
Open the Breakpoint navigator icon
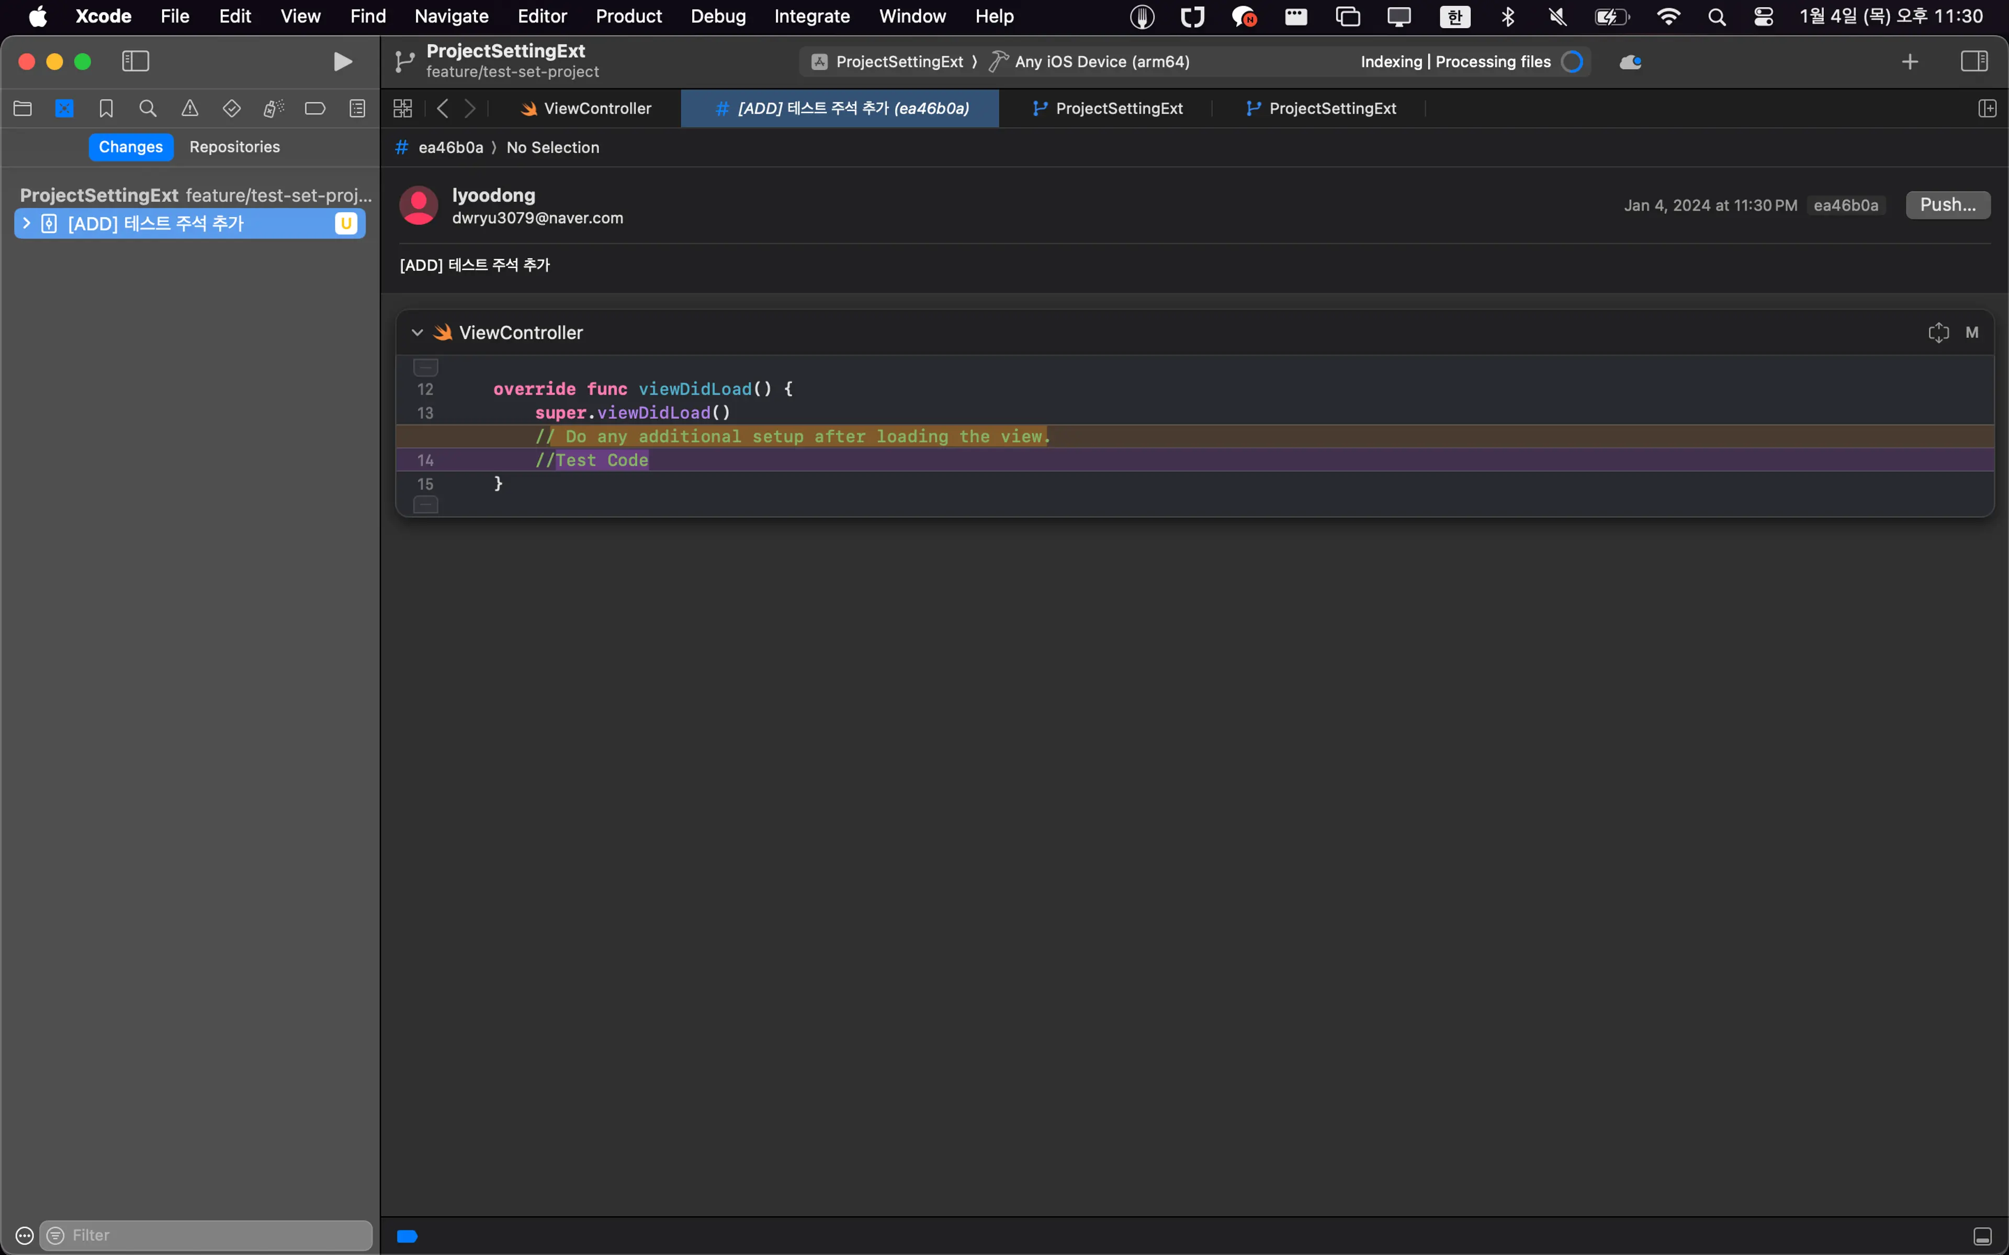[x=314, y=108]
